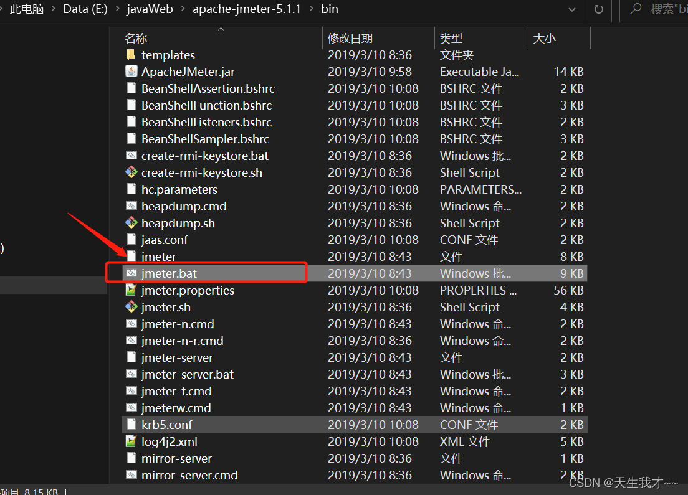The width and height of the screenshot is (688, 495).
Task: Click the jmeter.bat file icon
Action: pos(131,273)
